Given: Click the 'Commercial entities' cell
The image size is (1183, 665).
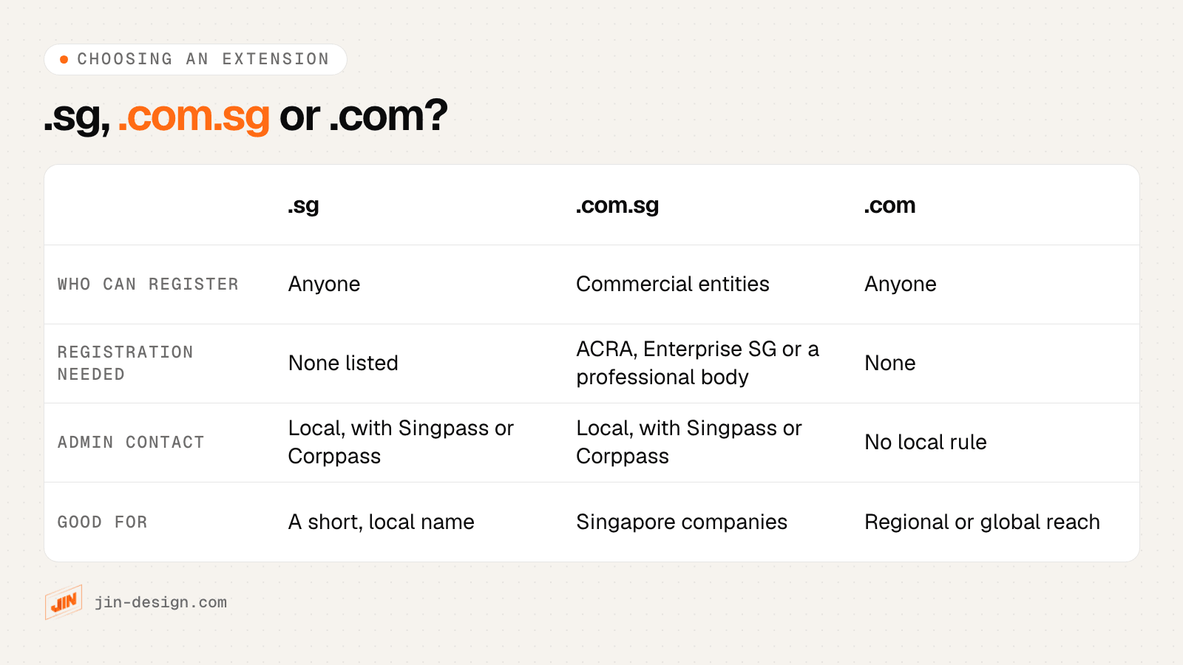Looking at the screenshot, I should click(x=673, y=284).
